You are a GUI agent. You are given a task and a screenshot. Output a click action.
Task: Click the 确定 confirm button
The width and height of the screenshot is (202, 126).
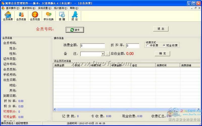[x=162, y=54]
